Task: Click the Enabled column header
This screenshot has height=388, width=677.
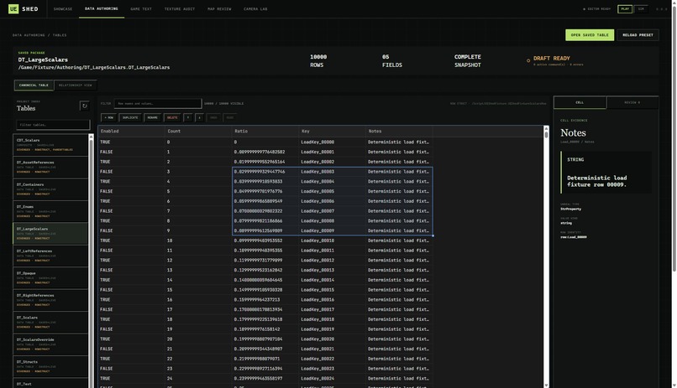Action: (132, 132)
